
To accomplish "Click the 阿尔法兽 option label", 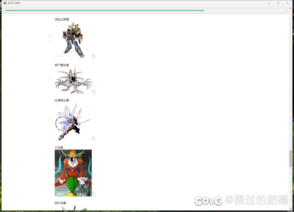I will (60, 203).
